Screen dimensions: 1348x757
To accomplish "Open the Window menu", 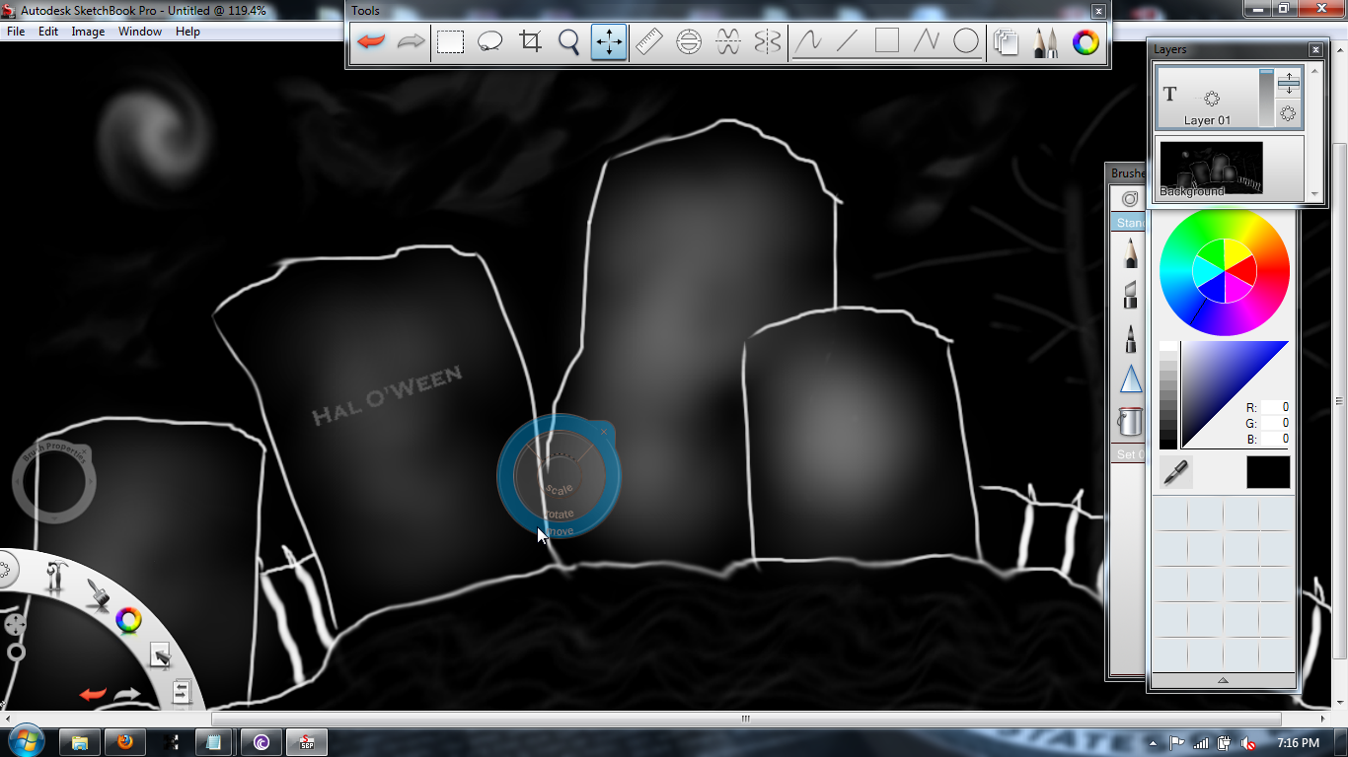I will click(140, 32).
